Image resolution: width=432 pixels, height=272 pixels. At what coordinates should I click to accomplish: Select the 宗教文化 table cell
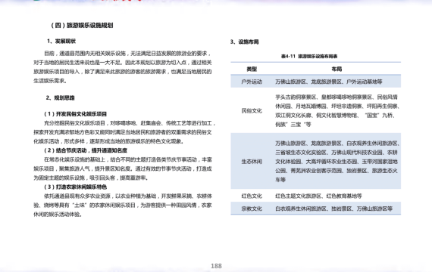click(x=252, y=209)
